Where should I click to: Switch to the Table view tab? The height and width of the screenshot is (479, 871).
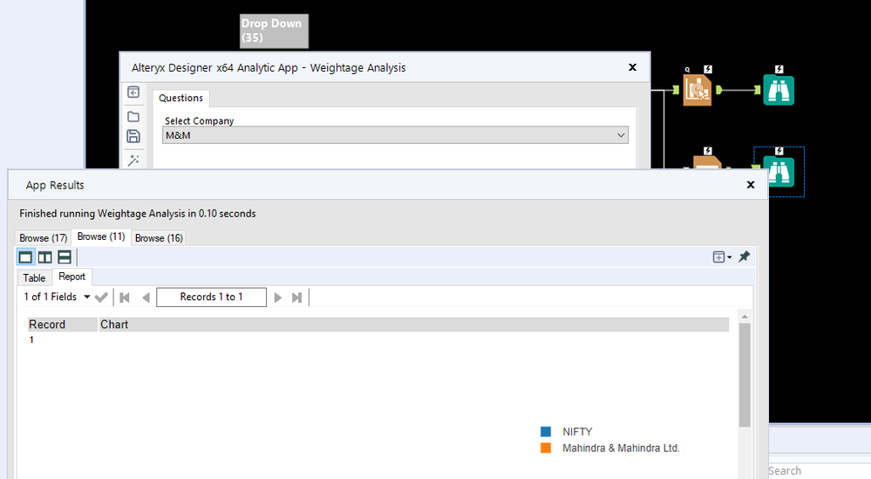(x=34, y=277)
